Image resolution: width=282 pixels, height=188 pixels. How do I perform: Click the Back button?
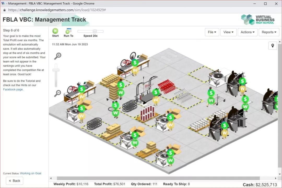point(15,181)
